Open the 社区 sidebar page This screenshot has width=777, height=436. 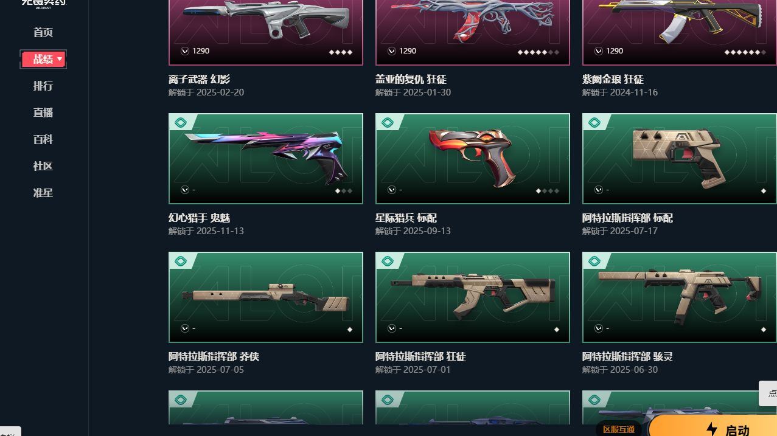(43, 166)
